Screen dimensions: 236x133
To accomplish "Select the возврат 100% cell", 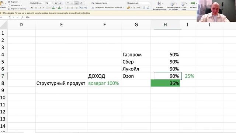I will click(105, 83).
